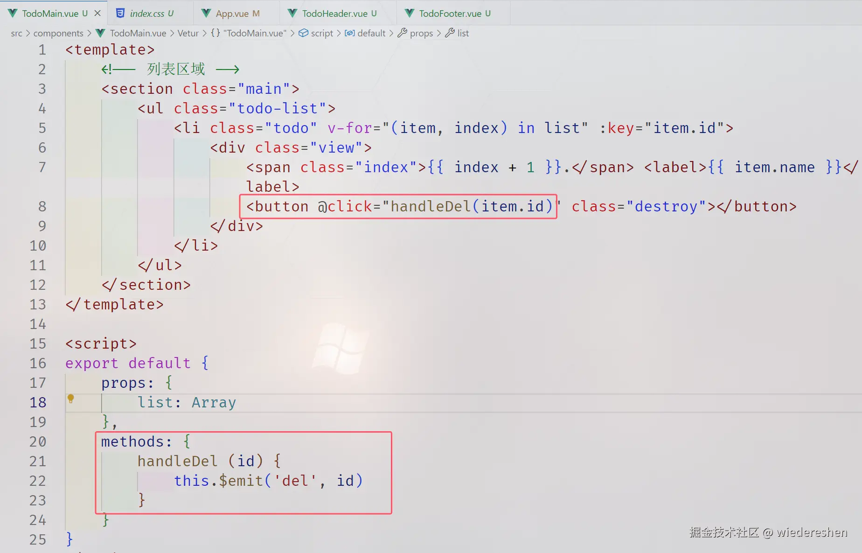
Task: Click the "{{ item.name }}" interpolation
Action: click(x=775, y=167)
